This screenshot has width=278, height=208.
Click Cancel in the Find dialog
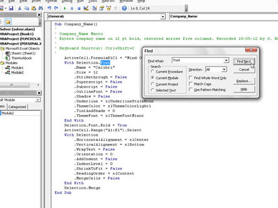(244, 69)
